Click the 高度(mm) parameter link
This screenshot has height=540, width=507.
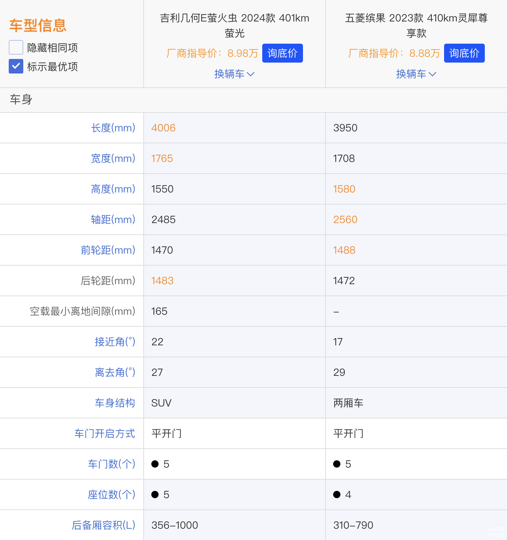click(x=113, y=189)
